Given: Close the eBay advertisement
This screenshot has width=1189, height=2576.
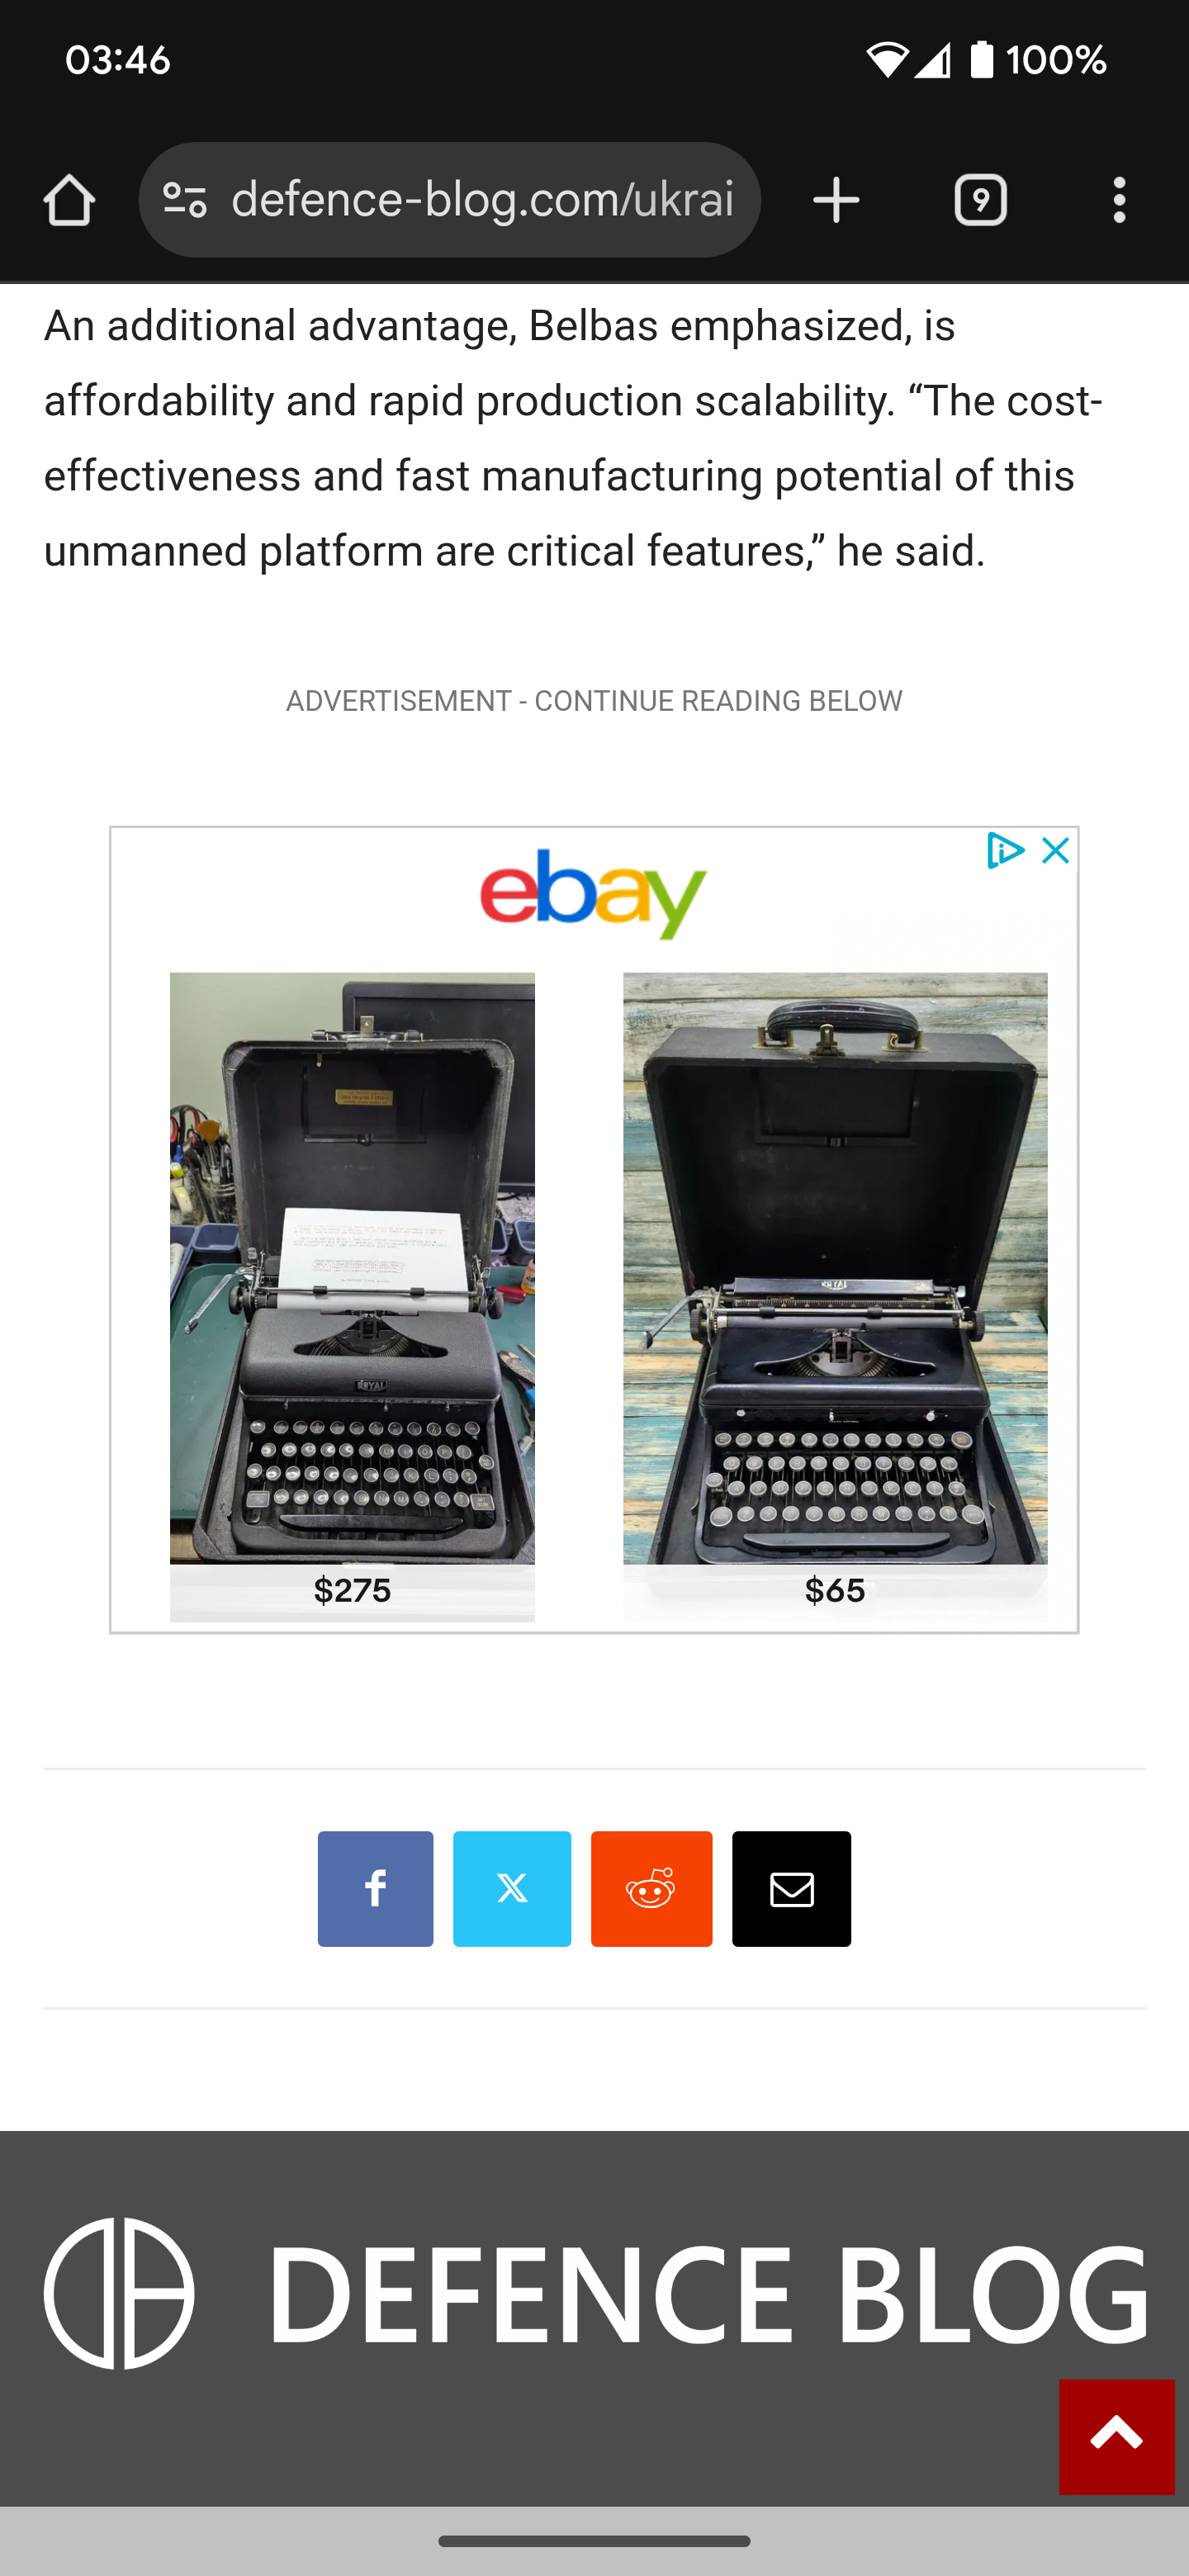Looking at the screenshot, I should [x=1055, y=851].
